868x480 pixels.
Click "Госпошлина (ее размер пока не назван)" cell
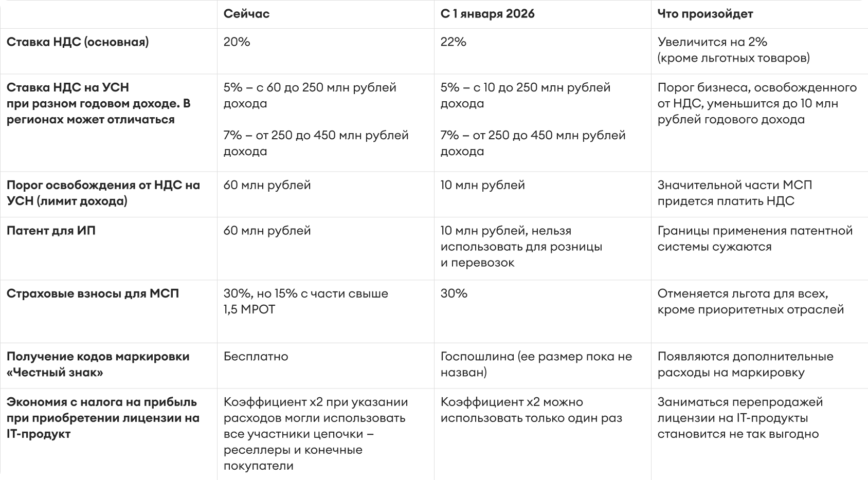(x=536, y=364)
